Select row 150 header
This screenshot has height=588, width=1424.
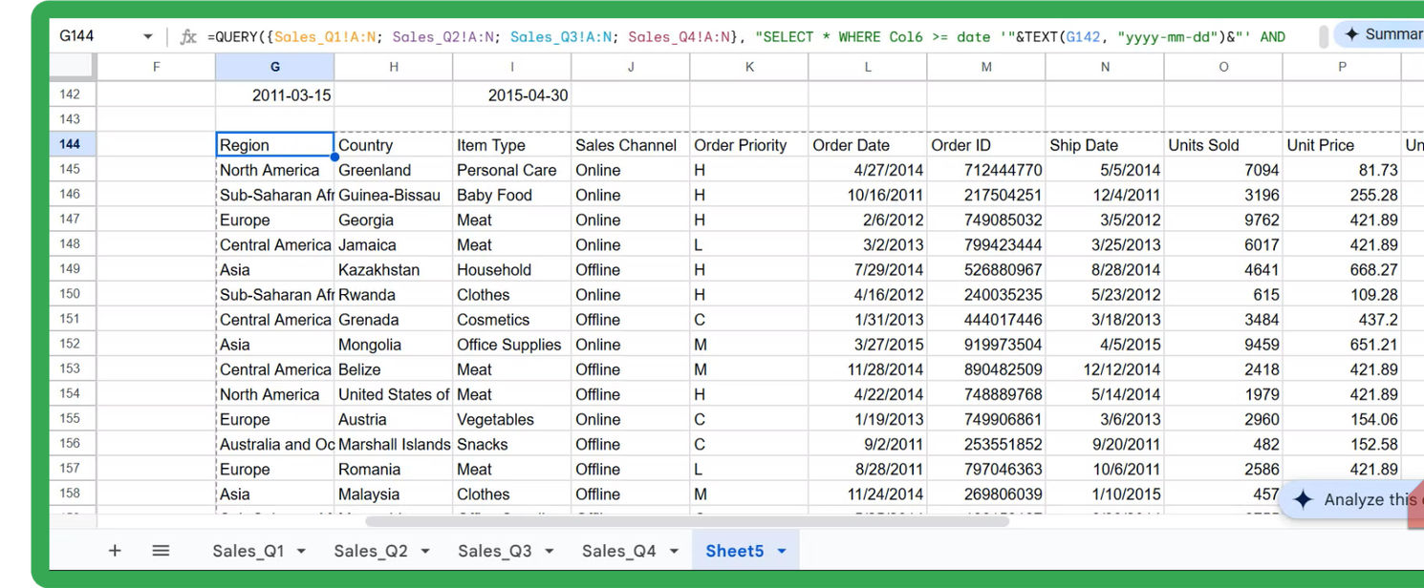(x=70, y=294)
